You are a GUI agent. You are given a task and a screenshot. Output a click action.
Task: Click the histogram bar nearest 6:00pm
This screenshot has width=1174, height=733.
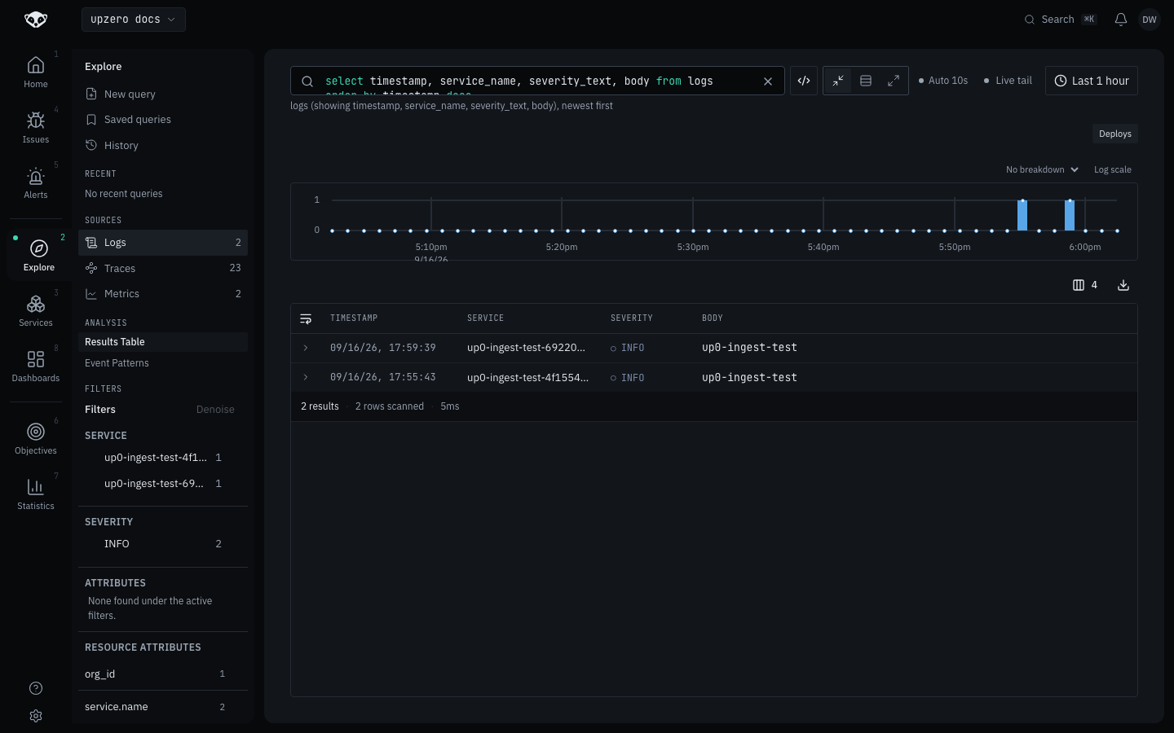[x=1070, y=215]
